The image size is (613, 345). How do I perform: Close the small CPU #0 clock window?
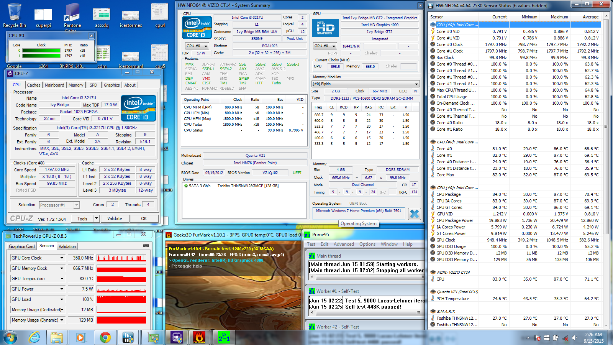pyautogui.click(x=91, y=36)
